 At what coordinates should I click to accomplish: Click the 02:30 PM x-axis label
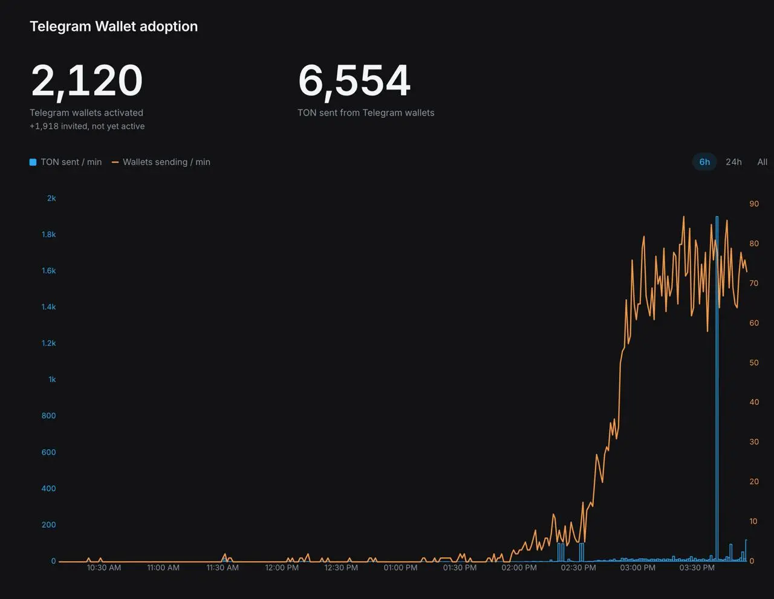click(578, 568)
